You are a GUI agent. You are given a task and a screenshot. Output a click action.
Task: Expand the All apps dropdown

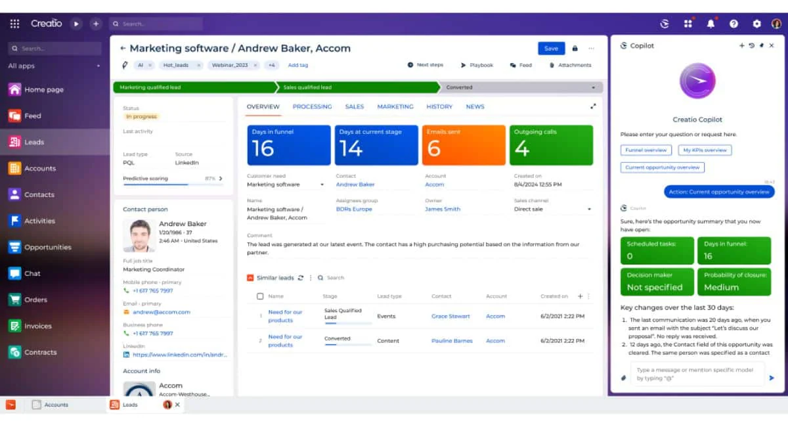tap(98, 66)
